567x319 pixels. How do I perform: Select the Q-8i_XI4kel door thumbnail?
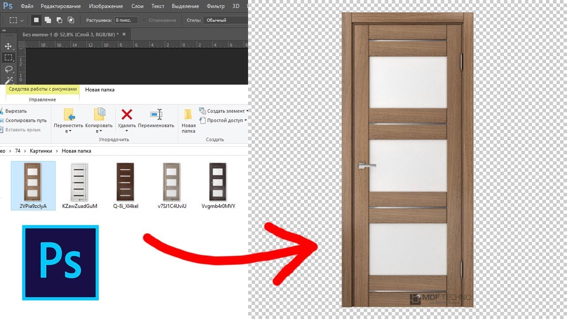(x=126, y=182)
